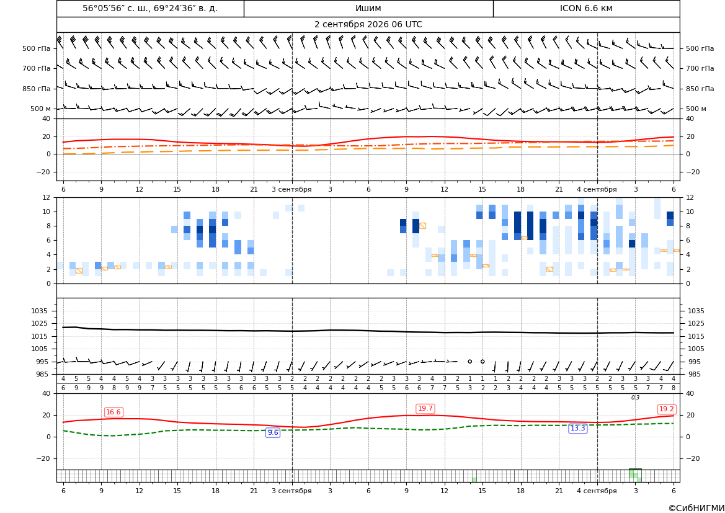The height and width of the screenshot is (513, 725).
Task: Select the red 19.2 temperature label
Action: pos(666,409)
